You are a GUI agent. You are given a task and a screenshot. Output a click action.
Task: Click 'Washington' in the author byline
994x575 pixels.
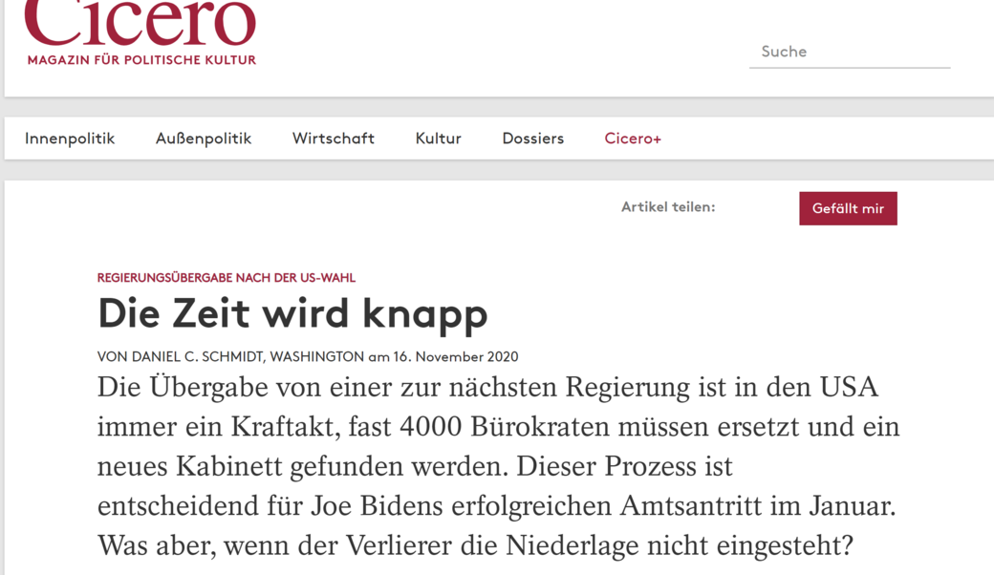click(317, 357)
